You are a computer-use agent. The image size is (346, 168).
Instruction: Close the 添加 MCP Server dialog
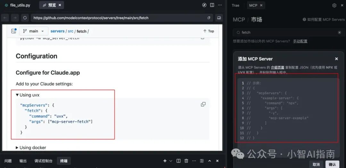coord(336,59)
